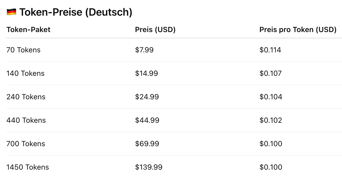Click the Token-Preise (Deutsch) heading
This screenshot has height=185, width=342.
[x=76, y=12]
